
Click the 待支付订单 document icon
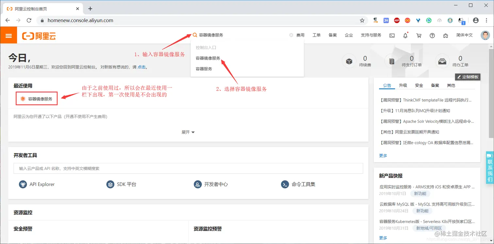click(391, 61)
